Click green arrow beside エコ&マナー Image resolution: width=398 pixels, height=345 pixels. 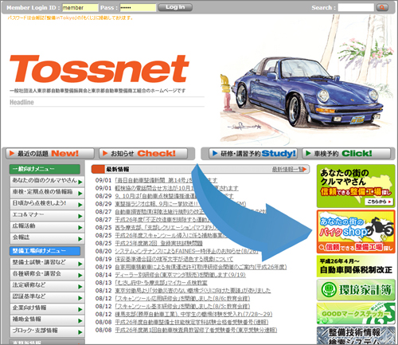pyautogui.click(x=80, y=216)
